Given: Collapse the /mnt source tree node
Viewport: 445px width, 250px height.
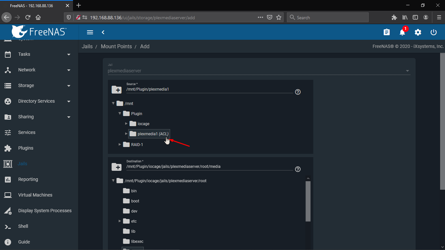Looking at the screenshot, I should [113, 103].
